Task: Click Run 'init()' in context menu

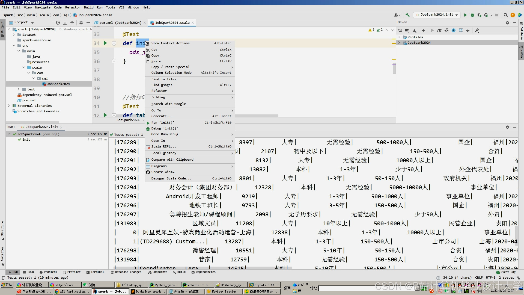Action: click(163, 123)
